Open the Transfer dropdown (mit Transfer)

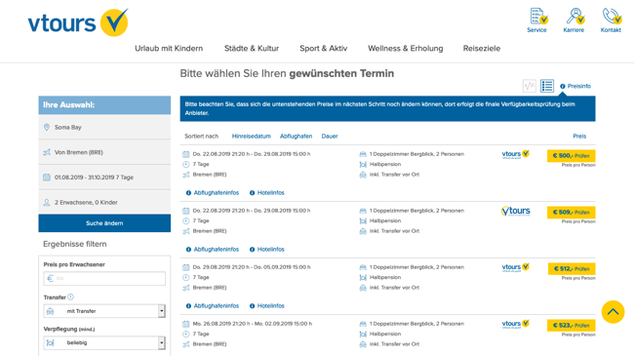point(104,311)
